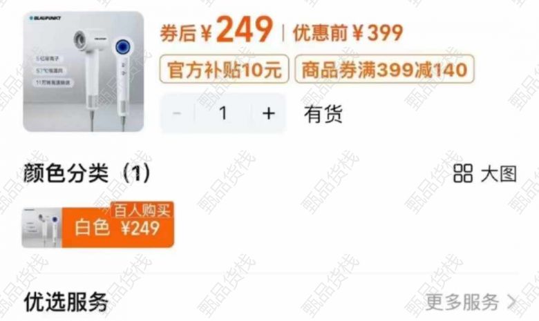
Task: Open the 更多服务 link
Action: 462,302
